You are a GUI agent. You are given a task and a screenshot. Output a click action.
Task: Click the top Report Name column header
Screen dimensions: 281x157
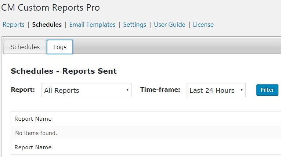[x=33, y=119]
